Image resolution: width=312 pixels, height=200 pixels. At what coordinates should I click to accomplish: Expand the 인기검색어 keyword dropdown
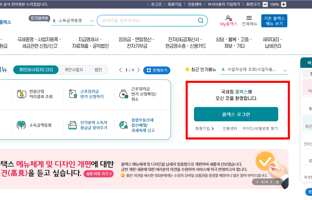92,21
